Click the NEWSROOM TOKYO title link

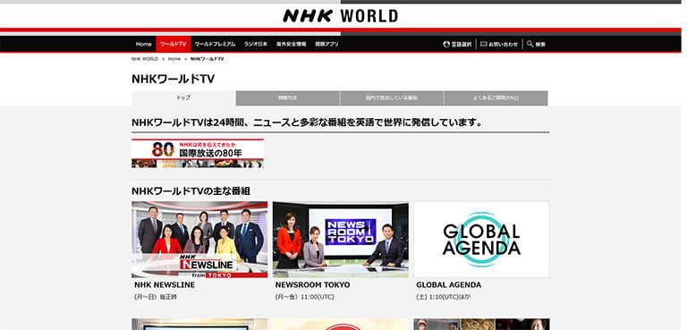click(x=313, y=285)
